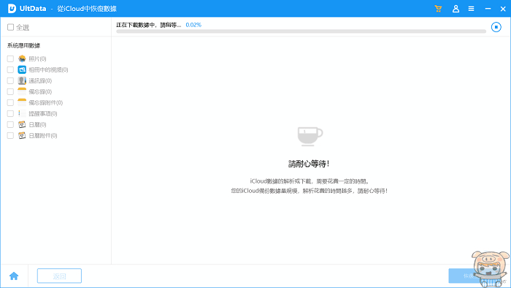Select the 通訊錄(0) label

point(40,80)
